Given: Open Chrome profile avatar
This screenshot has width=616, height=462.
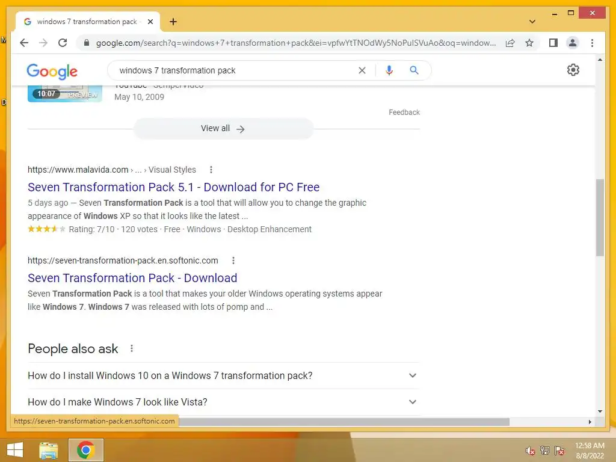Looking at the screenshot, I should pyautogui.click(x=573, y=43).
